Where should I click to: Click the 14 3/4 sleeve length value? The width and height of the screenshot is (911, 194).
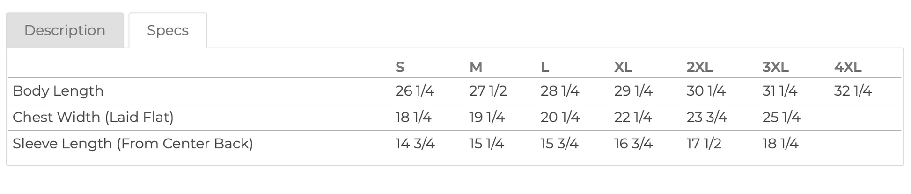[415, 144]
